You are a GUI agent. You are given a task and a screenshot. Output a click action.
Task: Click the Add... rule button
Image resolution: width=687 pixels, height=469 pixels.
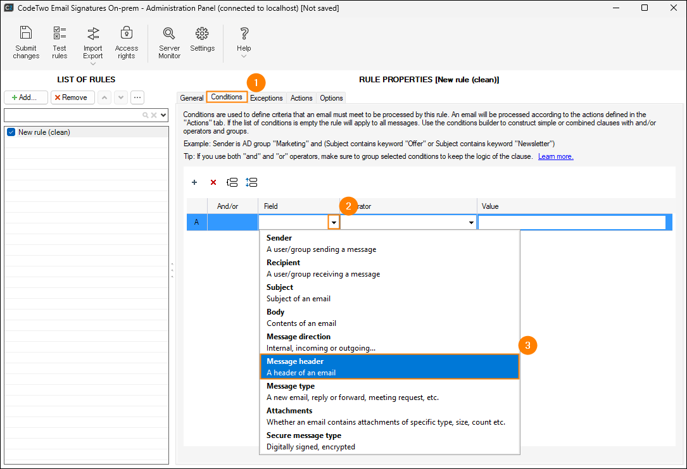pos(25,97)
